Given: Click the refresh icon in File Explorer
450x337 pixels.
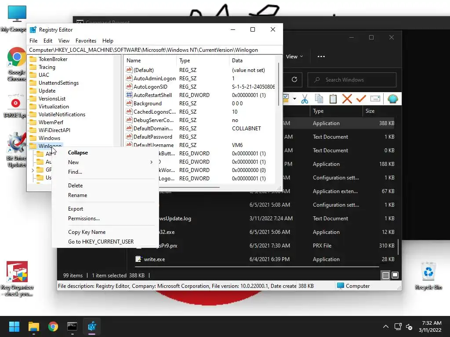Looking at the screenshot, I should click(x=294, y=80).
